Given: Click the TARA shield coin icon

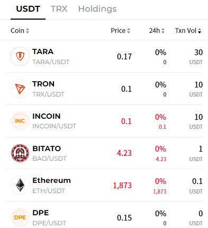Looking at the screenshot, I should click(20, 56).
